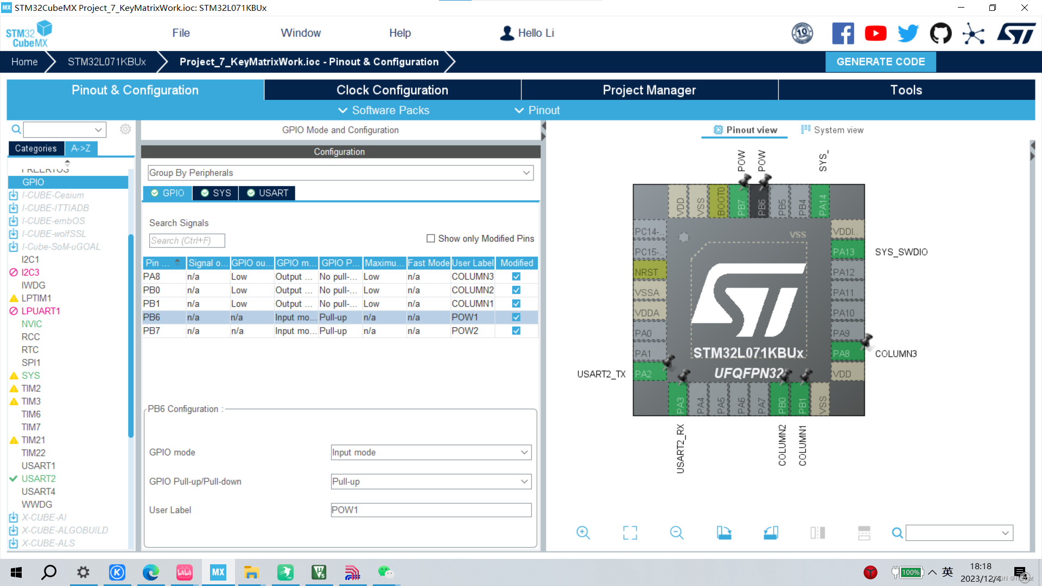Zoom out on the chip pinout

pyautogui.click(x=677, y=533)
